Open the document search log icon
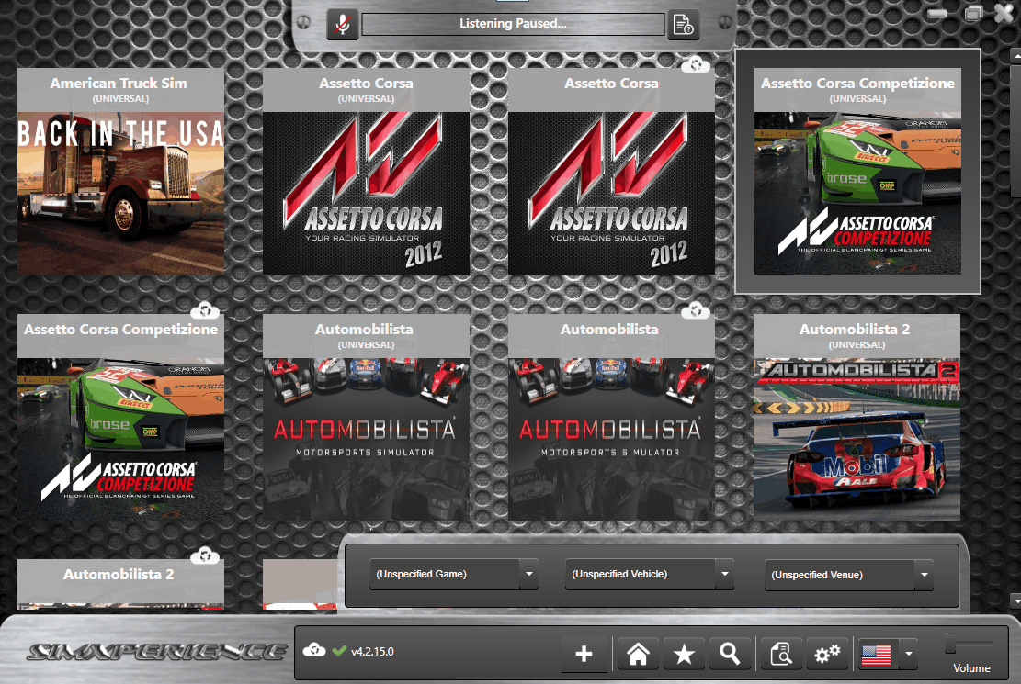The height and width of the screenshot is (684, 1021). coord(781,655)
